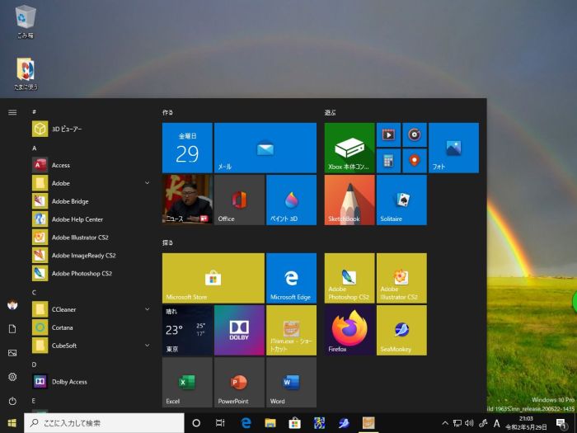
Task: Launch the SeaMonkey tile
Action: pyautogui.click(x=401, y=330)
